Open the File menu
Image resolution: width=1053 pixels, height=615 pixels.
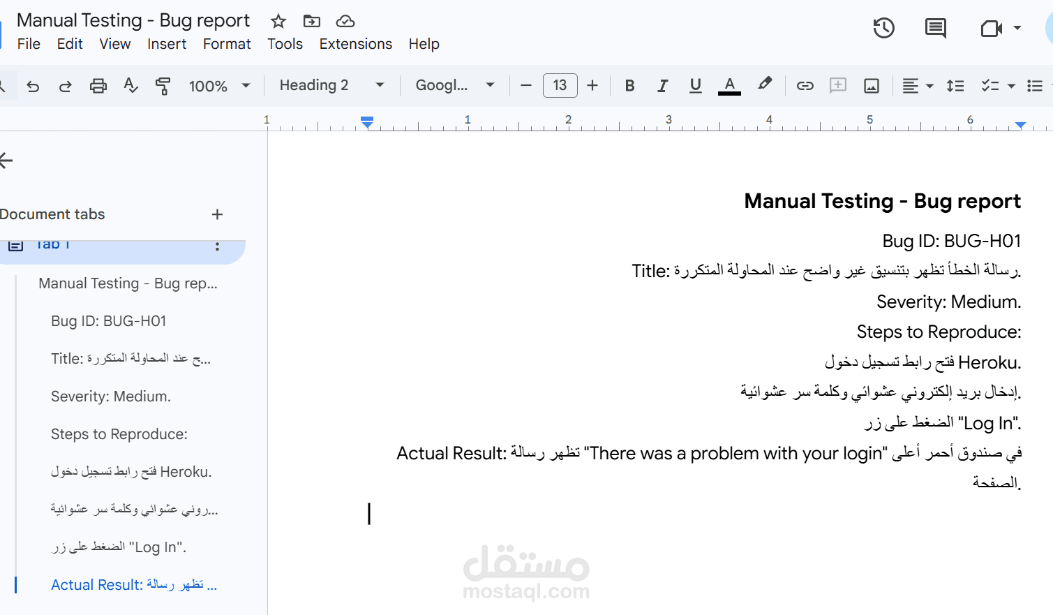coord(29,44)
